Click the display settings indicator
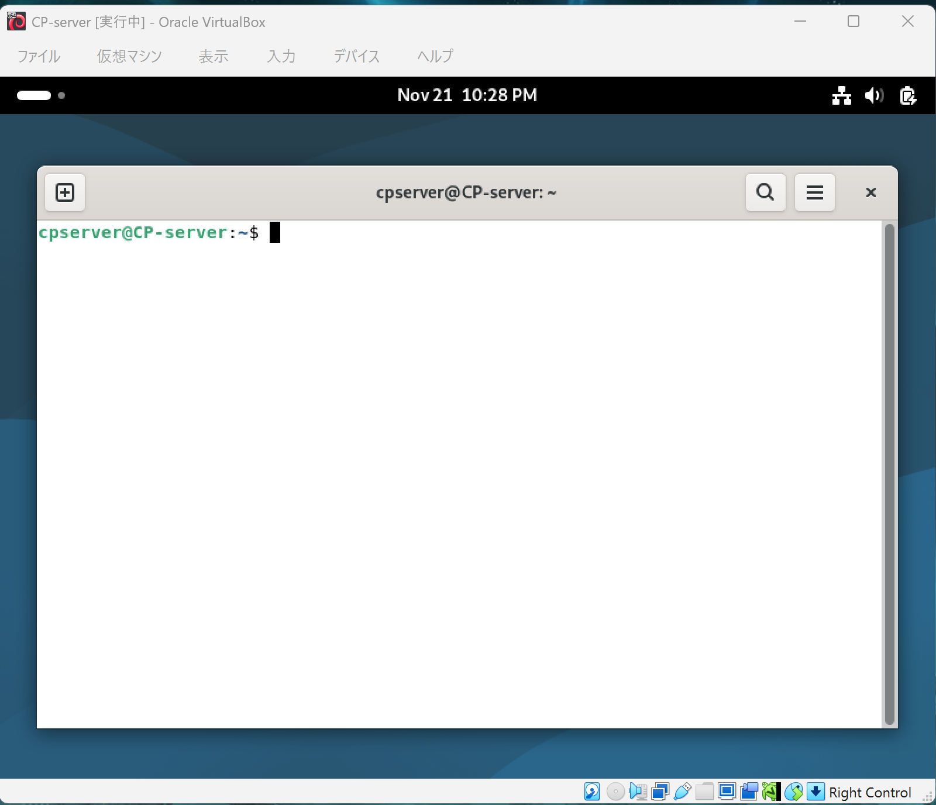The width and height of the screenshot is (936, 805). click(727, 792)
